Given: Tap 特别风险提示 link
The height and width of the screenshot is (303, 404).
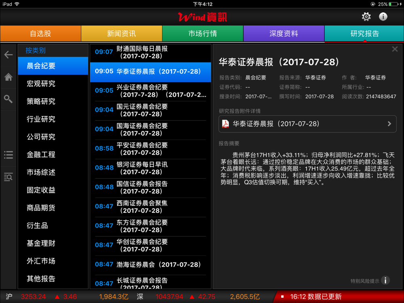Looking at the screenshot, I should click(x=364, y=281).
